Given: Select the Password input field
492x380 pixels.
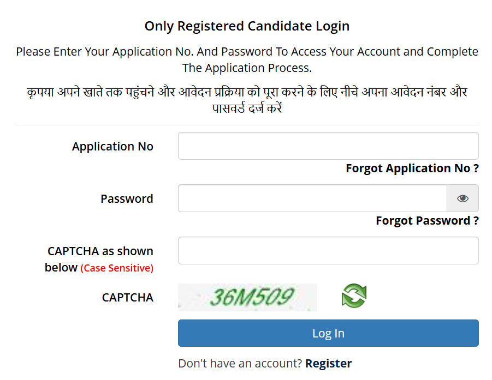Looking at the screenshot, I should [312, 198].
